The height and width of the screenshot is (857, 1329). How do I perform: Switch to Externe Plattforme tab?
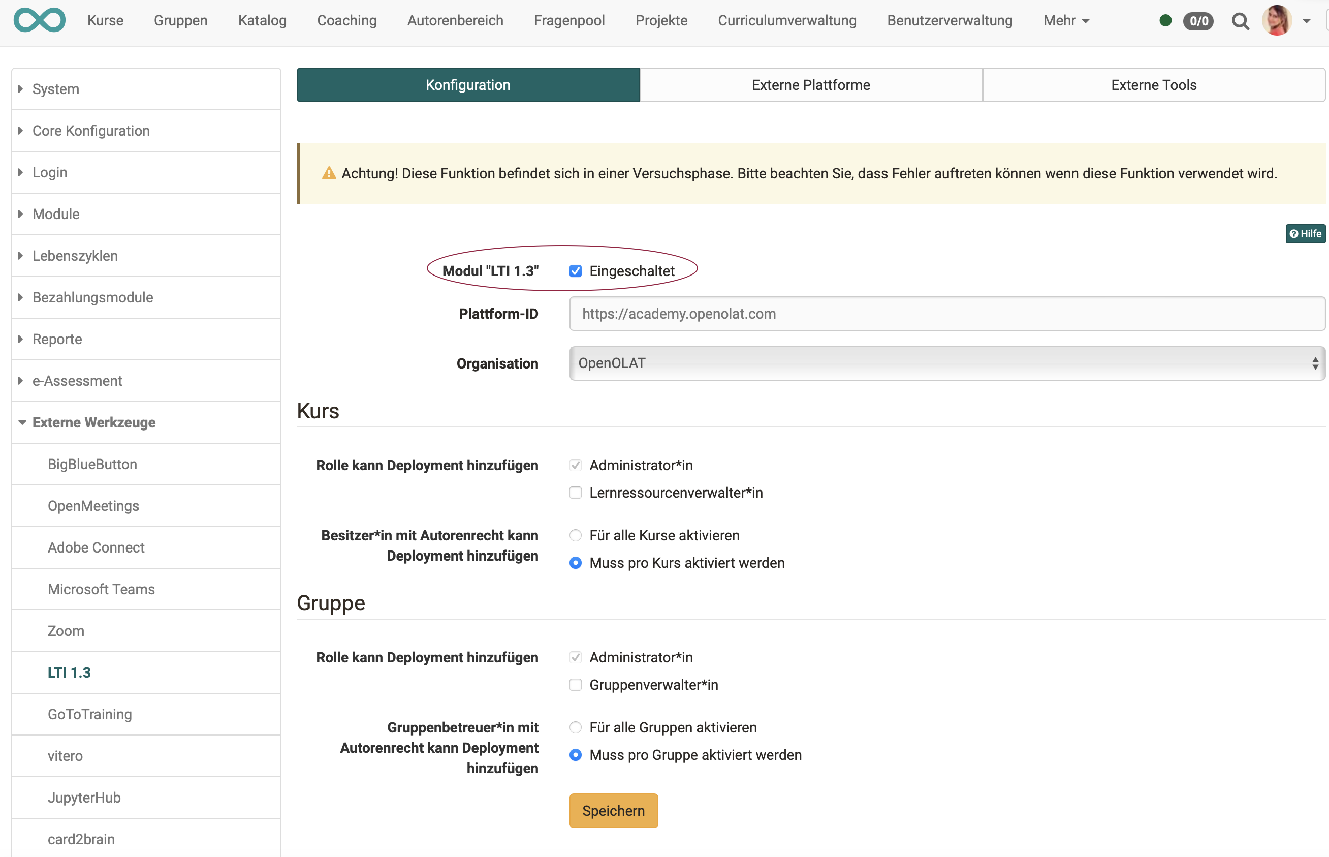(812, 85)
